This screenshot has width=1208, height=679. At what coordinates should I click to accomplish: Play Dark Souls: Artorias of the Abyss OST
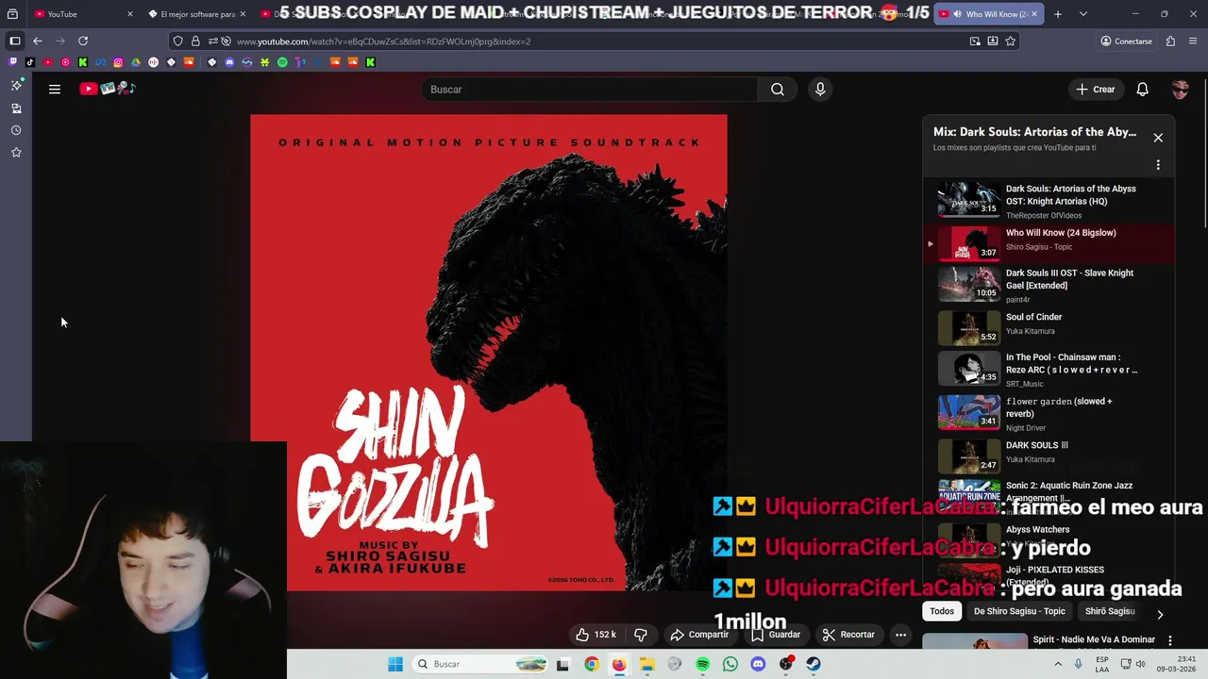tap(1049, 201)
